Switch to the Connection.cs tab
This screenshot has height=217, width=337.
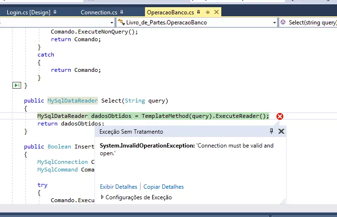pyautogui.click(x=99, y=12)
